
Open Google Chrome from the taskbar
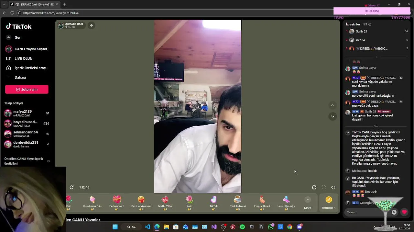290,227
